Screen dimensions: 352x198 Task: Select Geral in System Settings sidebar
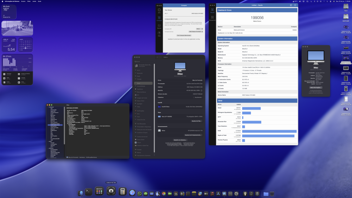pyautogui.click(x=144, y=83)
